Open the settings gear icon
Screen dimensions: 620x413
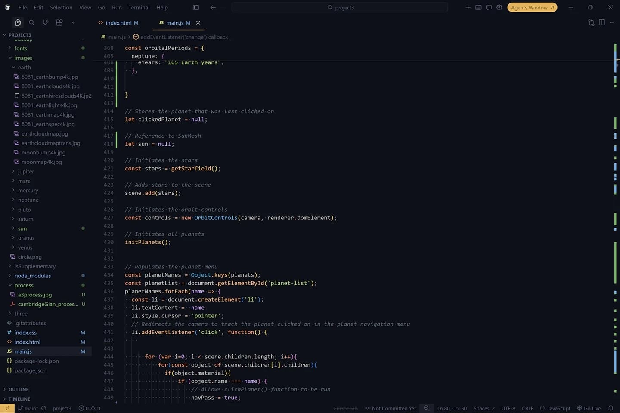point(499,7)
